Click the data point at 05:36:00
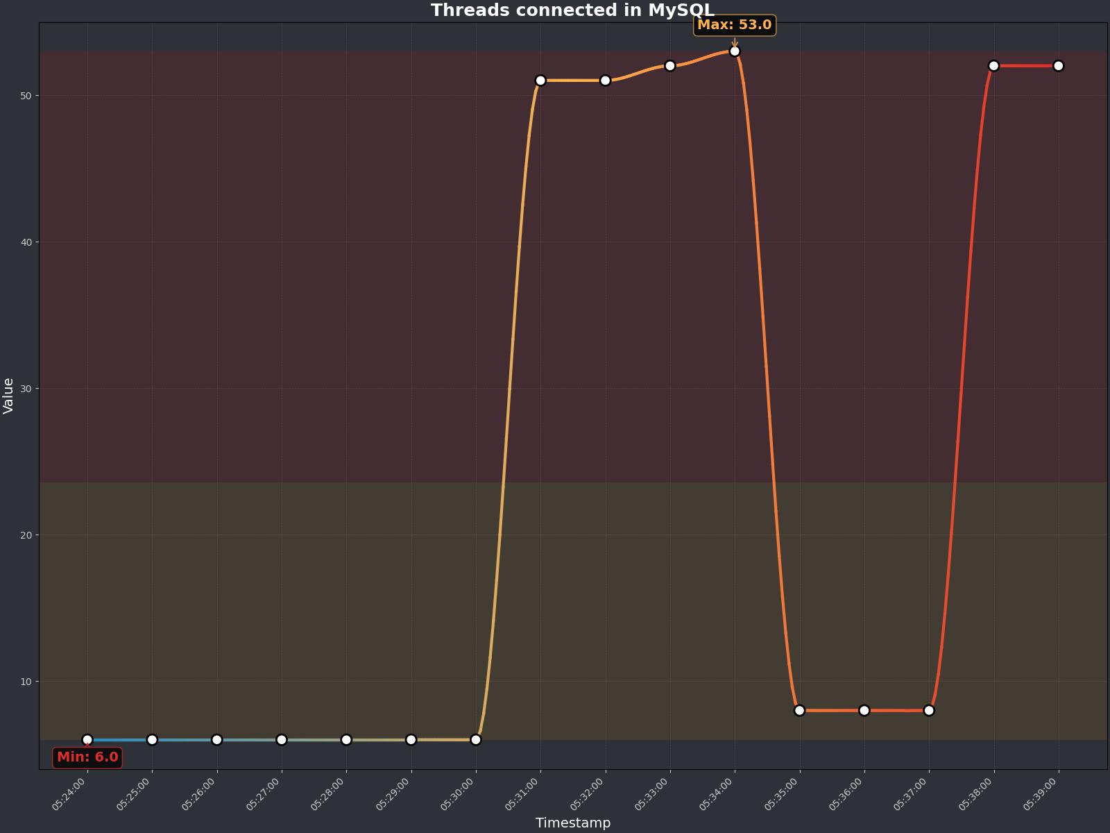Viewport: 1110px width, 833px height. coord(864,710)
